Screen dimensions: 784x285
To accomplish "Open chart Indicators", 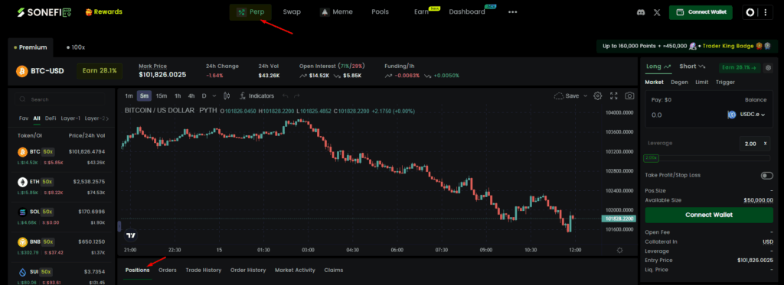I will click(x=256, y=96).
